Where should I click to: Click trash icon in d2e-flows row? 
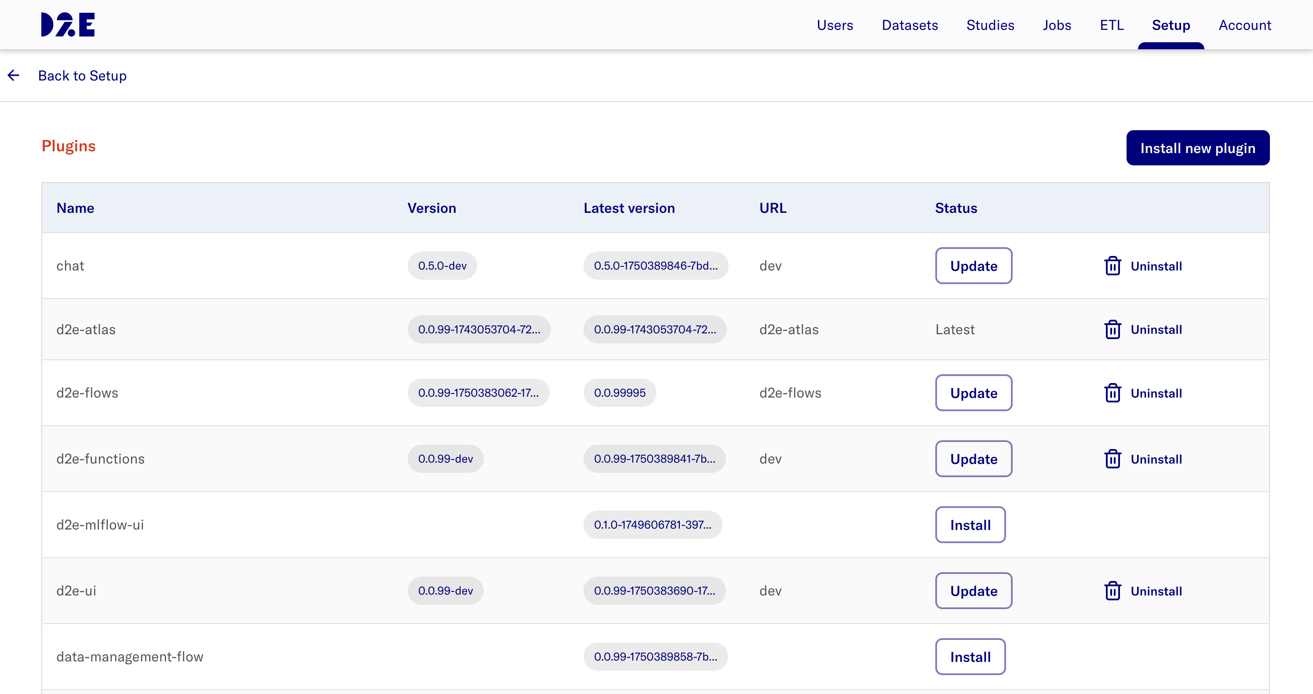1112,393
